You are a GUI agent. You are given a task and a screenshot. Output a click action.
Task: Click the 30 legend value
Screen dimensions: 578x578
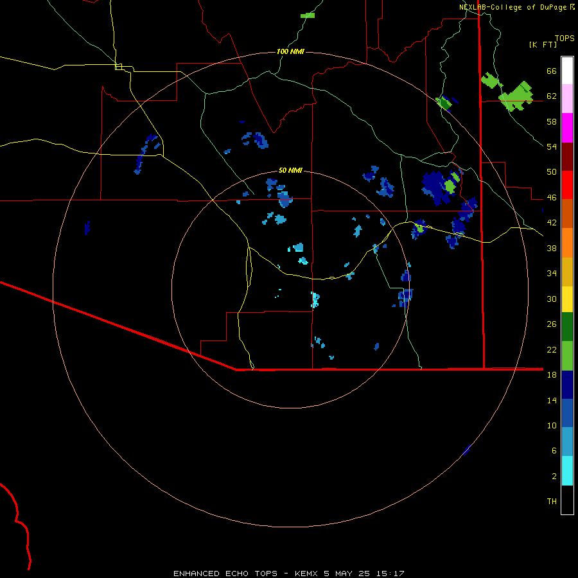[552, 299]
